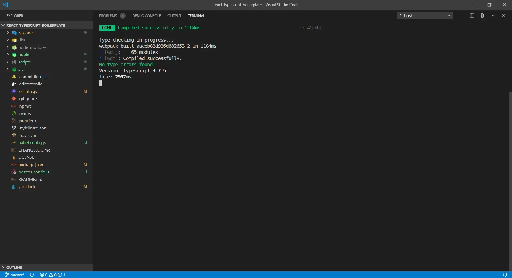The image size is (512, 278).
Task: Switch to the DEBUG CONSOLE tab
Action: tap(147, 16)
